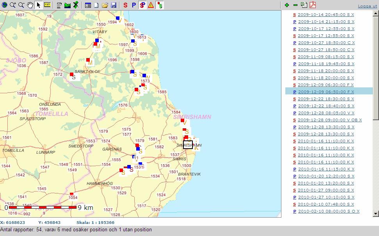The width and height of the screenshot is (379, 236).
Task: Click the green terrain map layer icon
Action: tap(68, 5)
